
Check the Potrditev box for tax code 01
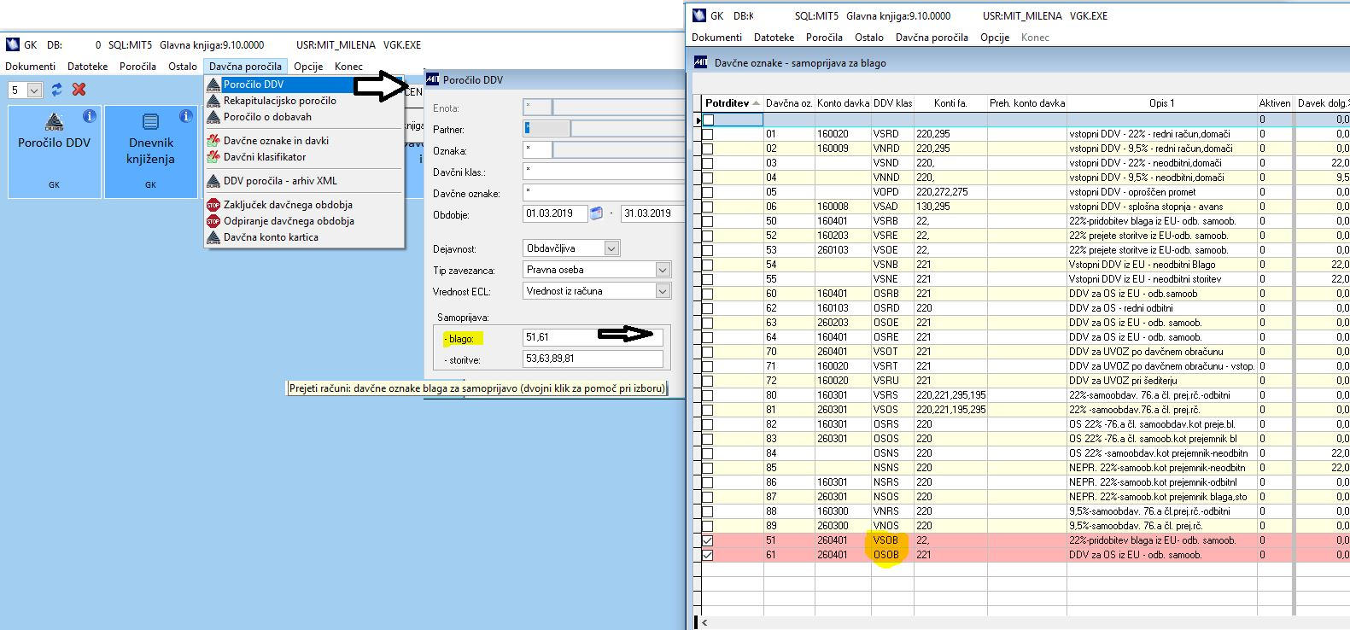tap(707, 134)
